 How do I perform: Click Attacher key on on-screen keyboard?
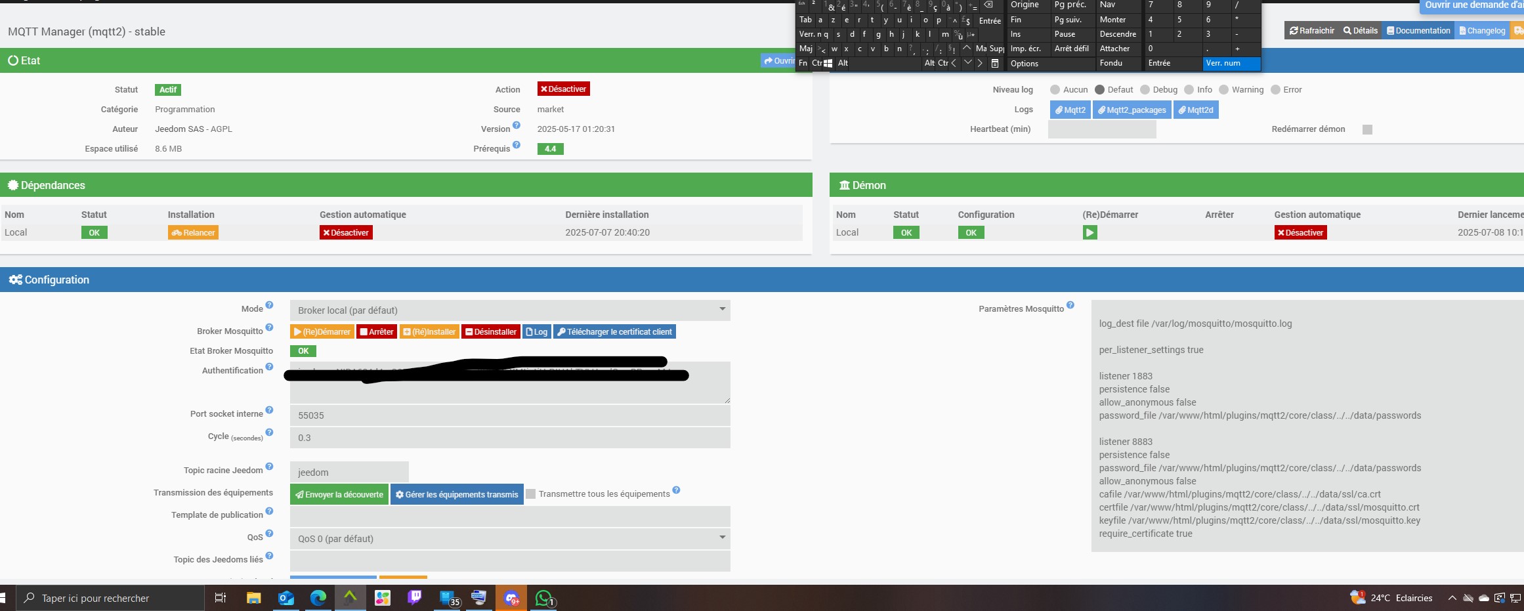click(x=1120, y=49)
